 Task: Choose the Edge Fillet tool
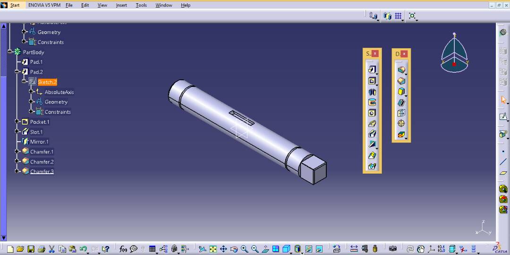tap(401, 70)
